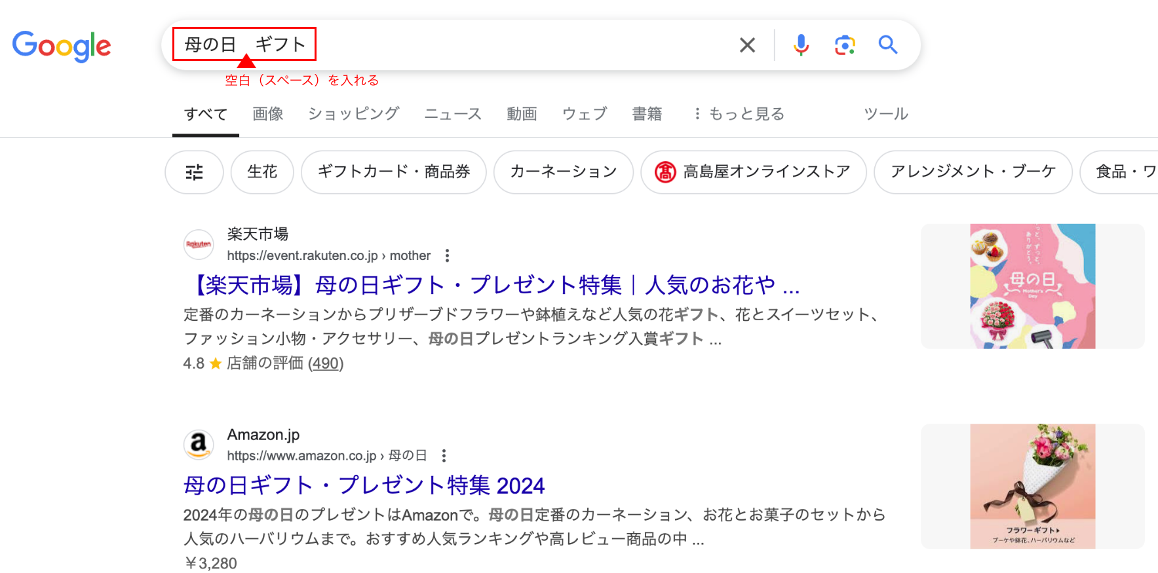Switch to the ショッピング tab

tap(354, 114)
